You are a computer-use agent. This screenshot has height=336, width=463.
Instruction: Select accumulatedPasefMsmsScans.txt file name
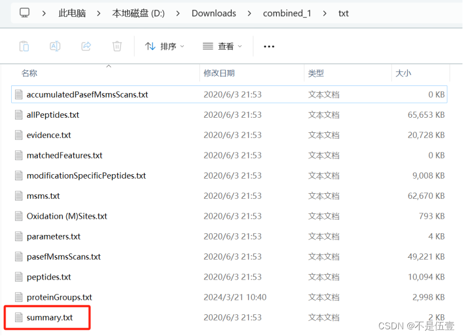87,95
